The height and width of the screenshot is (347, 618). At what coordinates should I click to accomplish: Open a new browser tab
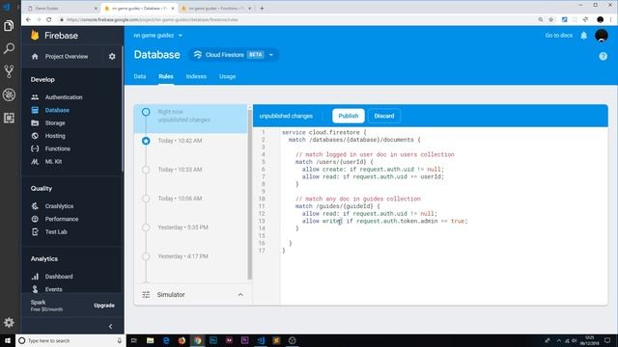coord(262,9)
